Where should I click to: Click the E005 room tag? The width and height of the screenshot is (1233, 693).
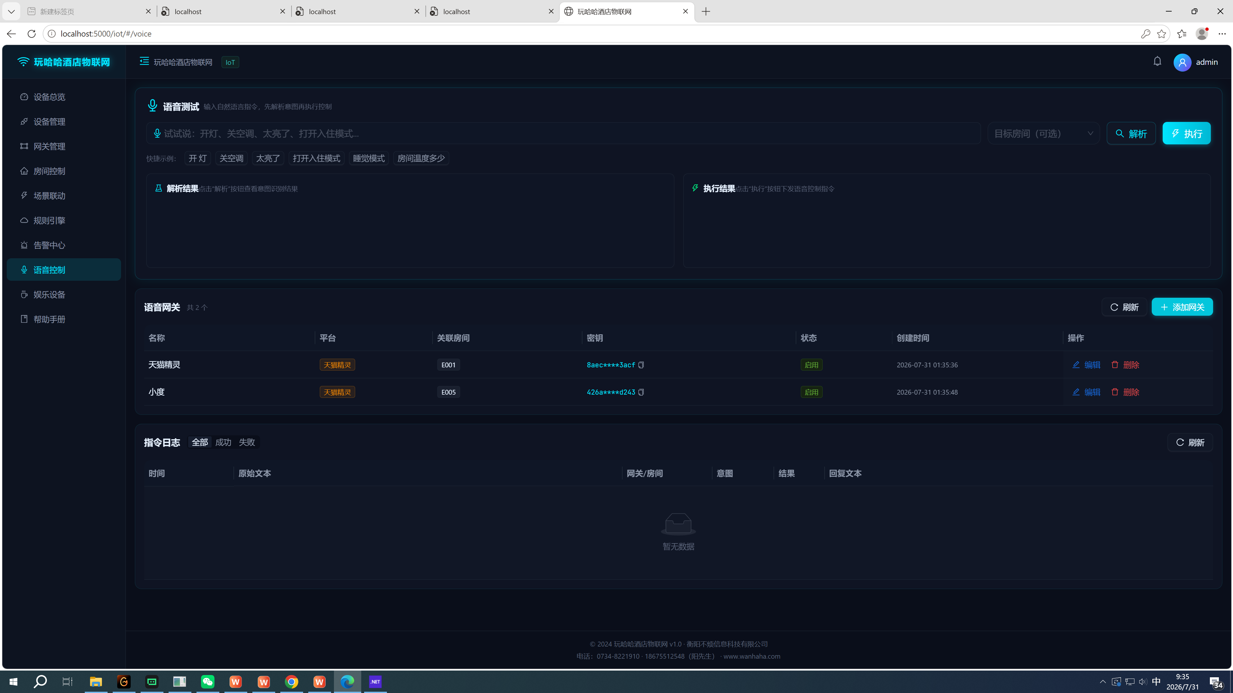click(x=449, y=392)
